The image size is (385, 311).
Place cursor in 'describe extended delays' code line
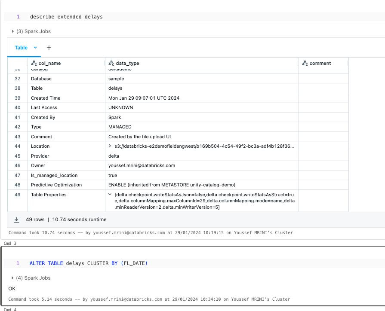[x=66, y=17]
